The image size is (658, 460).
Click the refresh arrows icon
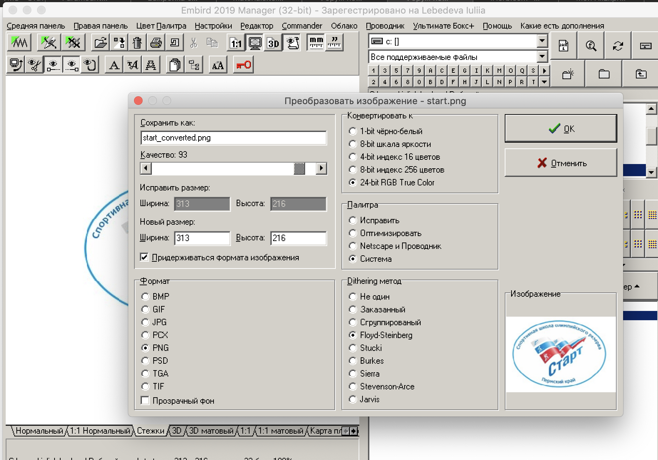coord(618,46)
